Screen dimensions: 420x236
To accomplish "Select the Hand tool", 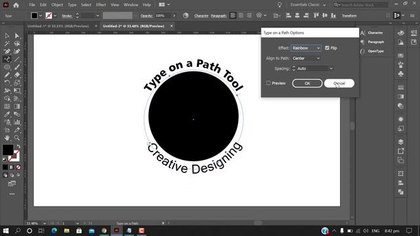I will [x=7, y=138].
